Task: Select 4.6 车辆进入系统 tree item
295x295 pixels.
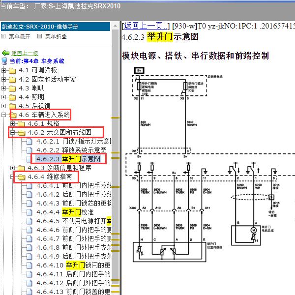Action: (x=44, y=115)
